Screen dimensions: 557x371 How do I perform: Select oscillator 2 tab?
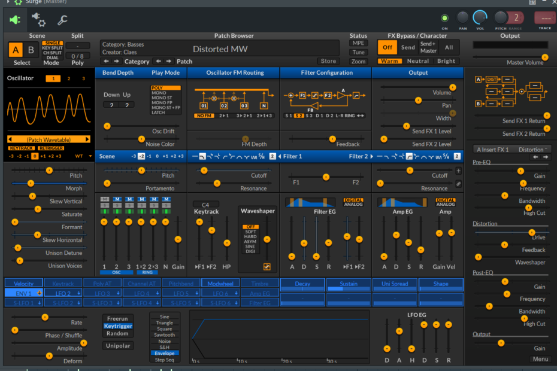point(68,78)
